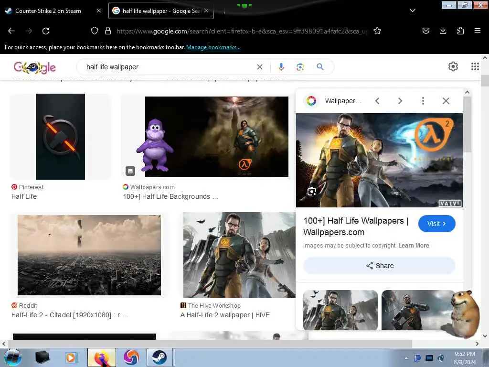The width and height of the screenshot is (489, 367).
Task: Open The Hive Workshop wallpaper thumbnail
Action: point(239,255)
